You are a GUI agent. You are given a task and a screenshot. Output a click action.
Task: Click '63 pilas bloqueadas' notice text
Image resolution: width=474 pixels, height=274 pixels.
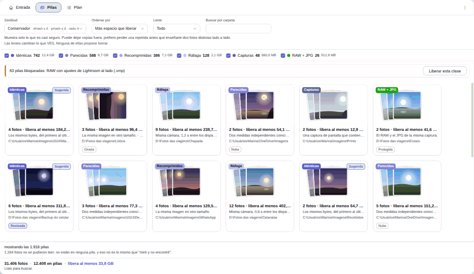(x=67, y=71)
